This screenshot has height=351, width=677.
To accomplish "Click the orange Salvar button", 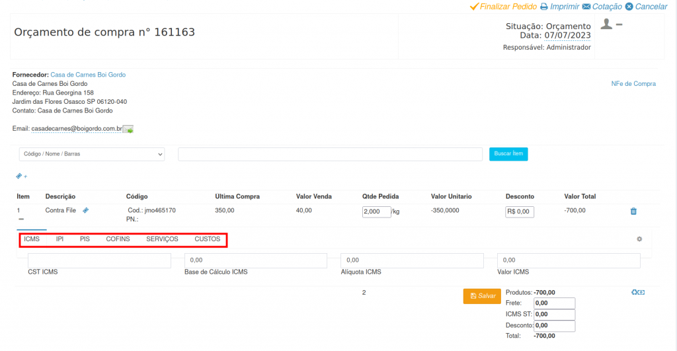I will pyautogui.click(x=482, y=296).
